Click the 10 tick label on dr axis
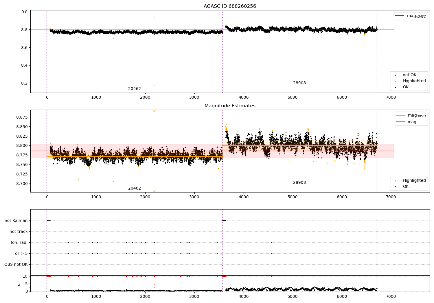434x303 pixels. click(25, 276)
